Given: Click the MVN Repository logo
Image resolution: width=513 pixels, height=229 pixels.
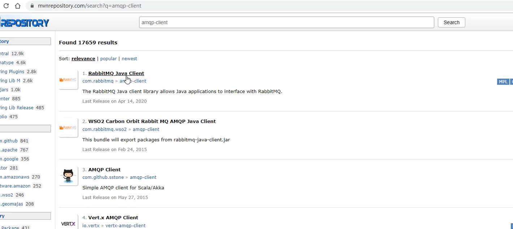Looking at the screenshot, I should [25, 23].
